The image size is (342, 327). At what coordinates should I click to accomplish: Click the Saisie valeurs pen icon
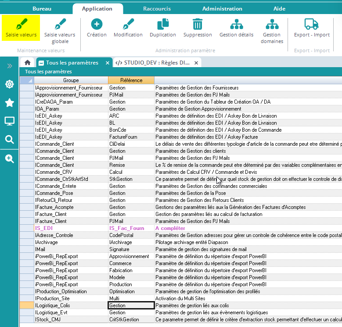click(x=21, y=24)
